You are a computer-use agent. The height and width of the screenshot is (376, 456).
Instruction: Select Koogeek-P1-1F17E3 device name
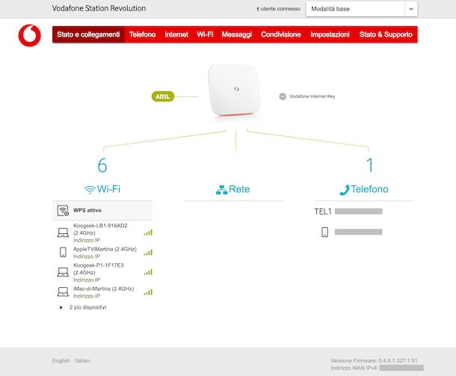(98, 268)
